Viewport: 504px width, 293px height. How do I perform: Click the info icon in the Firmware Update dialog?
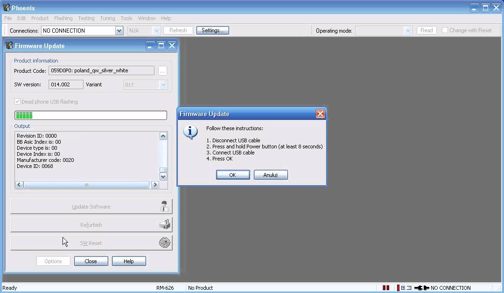tap(190, 132)
